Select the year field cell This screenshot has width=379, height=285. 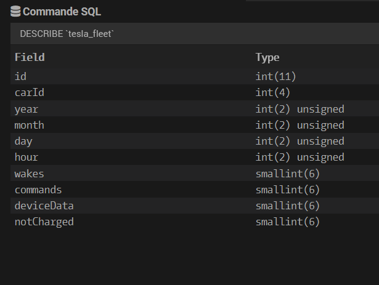pos(26,109)
